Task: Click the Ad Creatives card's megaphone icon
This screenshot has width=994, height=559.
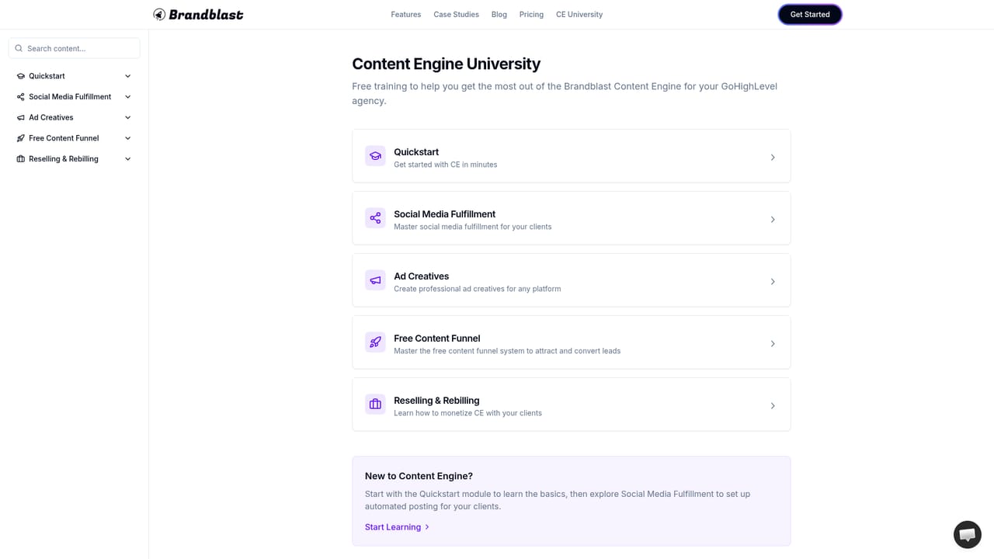Action: click(375, 280)
